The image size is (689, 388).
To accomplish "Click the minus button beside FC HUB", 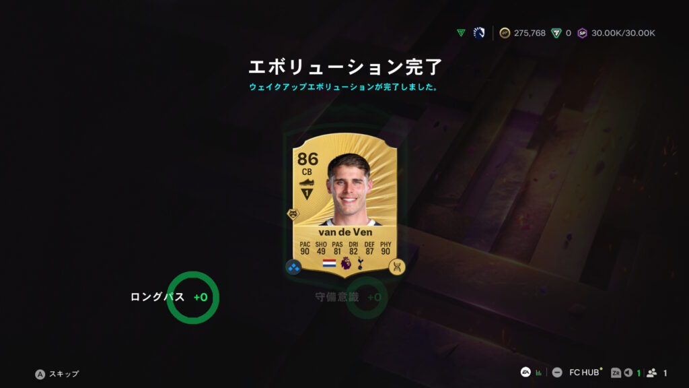I will 556,373.
